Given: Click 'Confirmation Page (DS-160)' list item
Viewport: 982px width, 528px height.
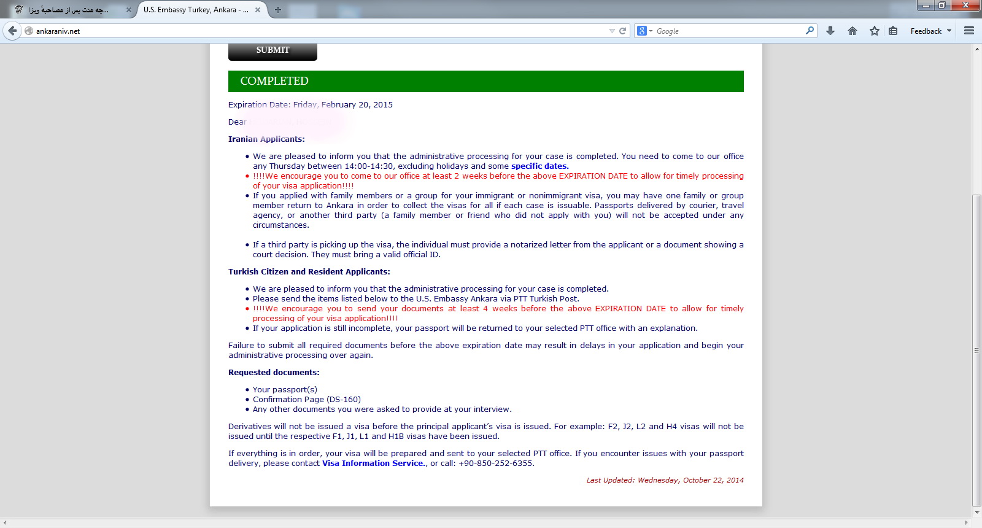Looking at the screenshot, I should [x=307, y=399].
